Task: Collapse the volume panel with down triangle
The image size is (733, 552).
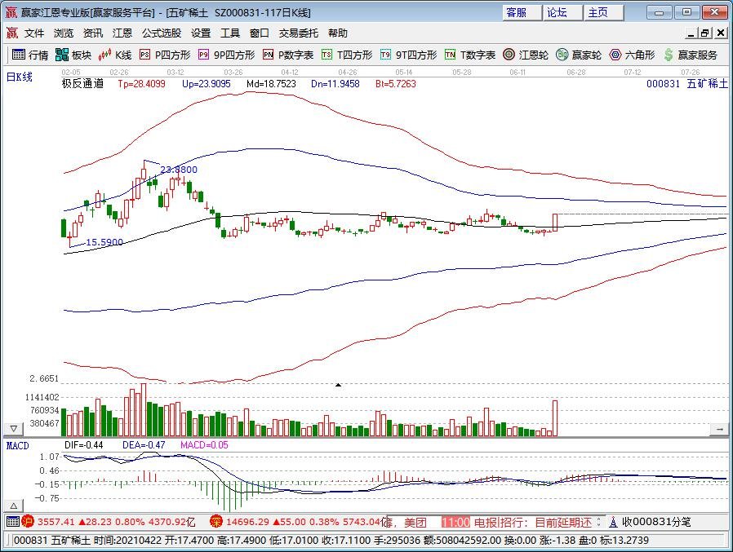Action: pos(14,429)
